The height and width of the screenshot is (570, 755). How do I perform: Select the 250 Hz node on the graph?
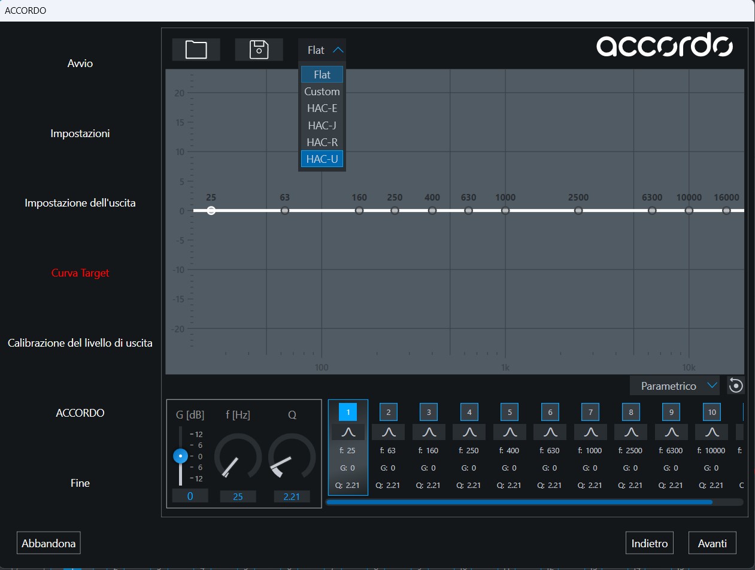[395, 210]
